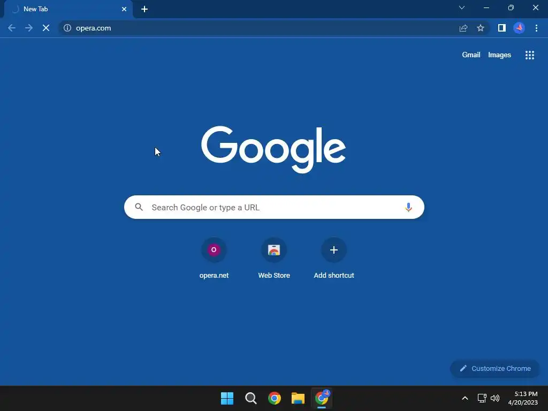
Task: Open the side panel
Action: [502, 28]
